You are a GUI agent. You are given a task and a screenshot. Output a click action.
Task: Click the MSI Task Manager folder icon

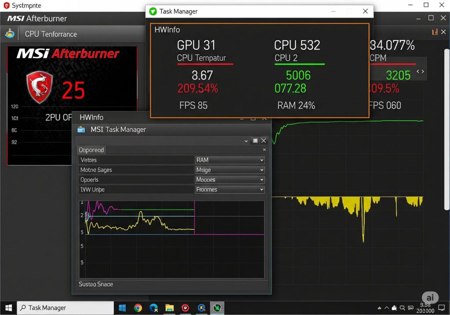click(x=81, y=130)
